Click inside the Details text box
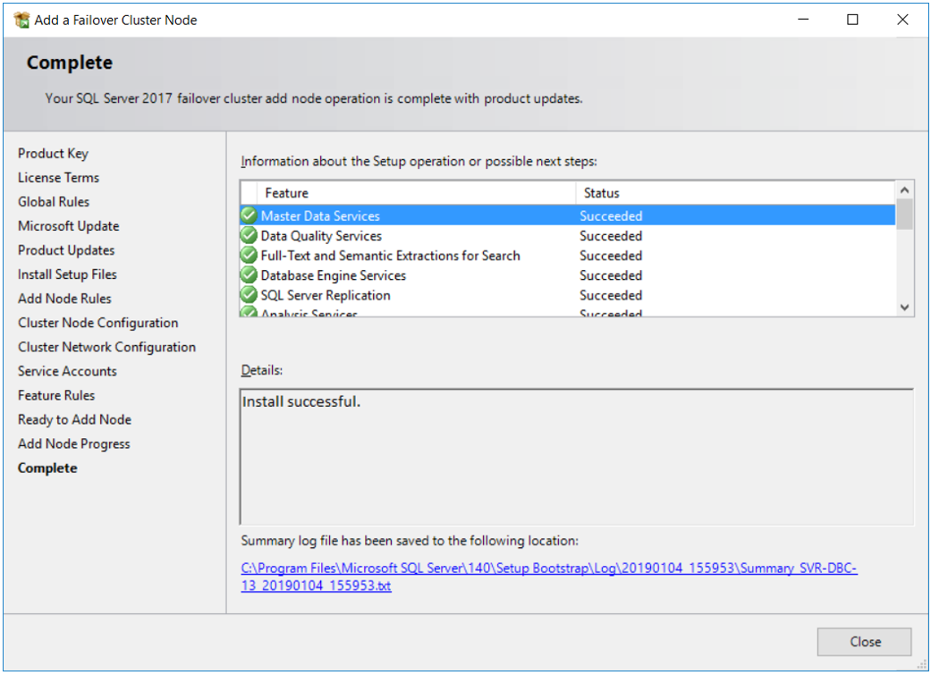 [577, 457]
